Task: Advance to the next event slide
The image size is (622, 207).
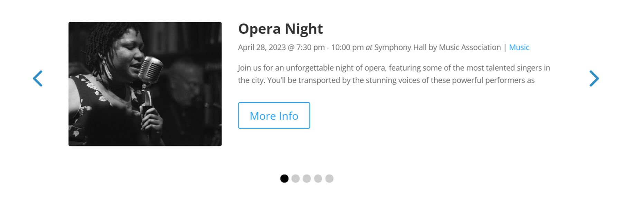Action: pyautogui.click(x=594, y=78)
